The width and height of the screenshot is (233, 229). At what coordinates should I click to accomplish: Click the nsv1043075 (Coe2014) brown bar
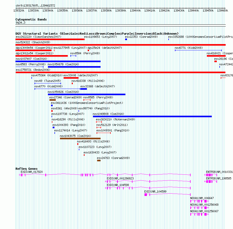coord(80,139)
